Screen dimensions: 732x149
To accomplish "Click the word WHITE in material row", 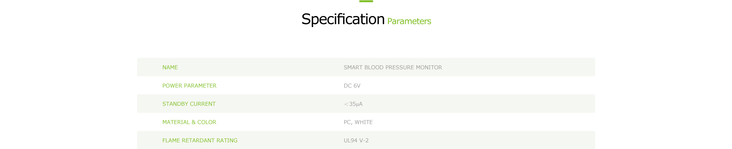I will click(x=364, y=122).
